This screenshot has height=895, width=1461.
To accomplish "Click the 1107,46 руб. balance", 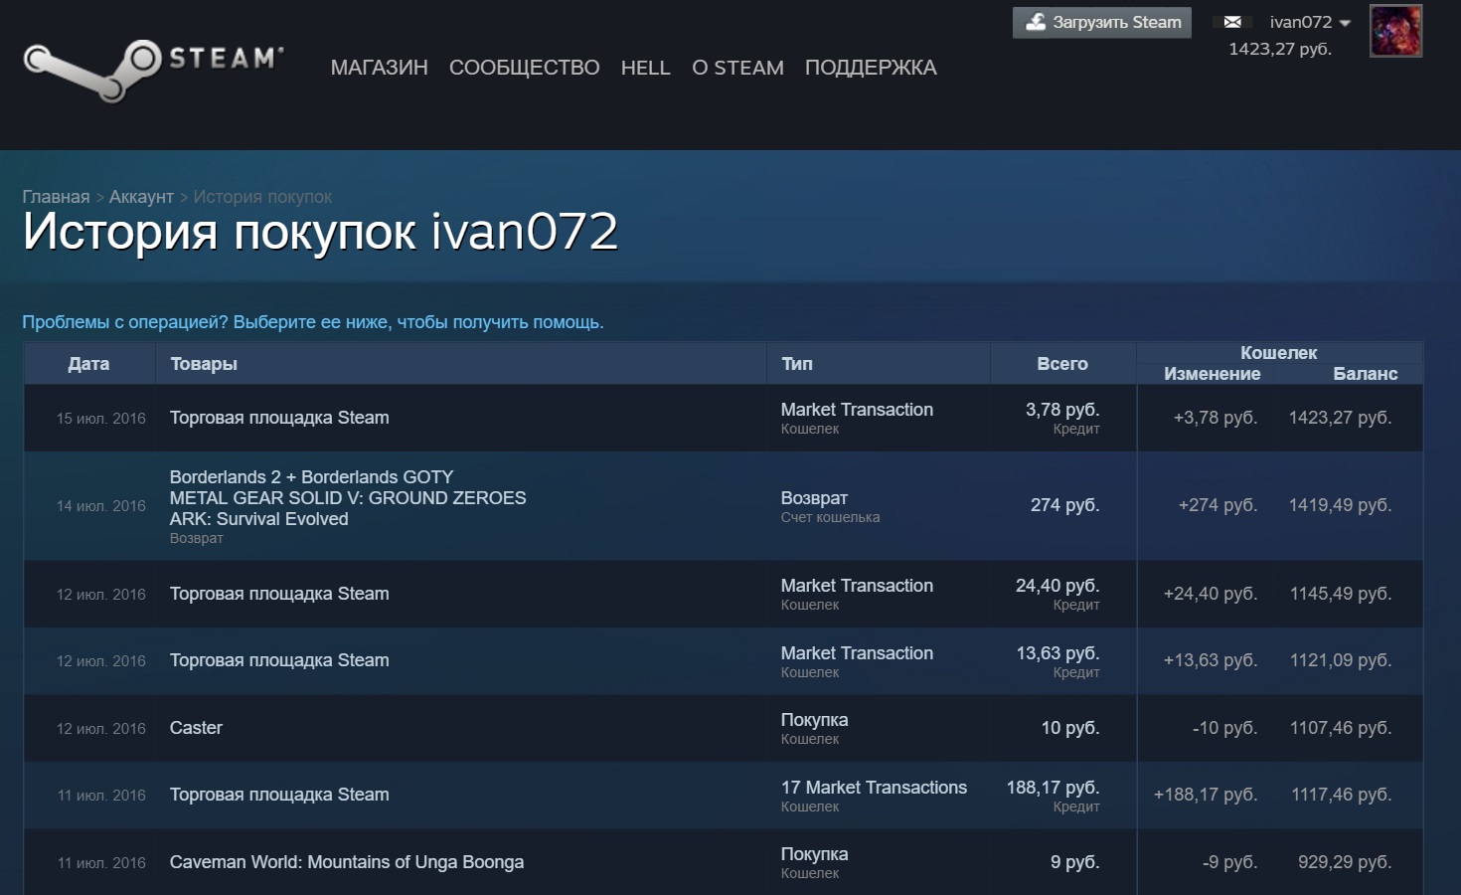I will (x=1341, y=728).
